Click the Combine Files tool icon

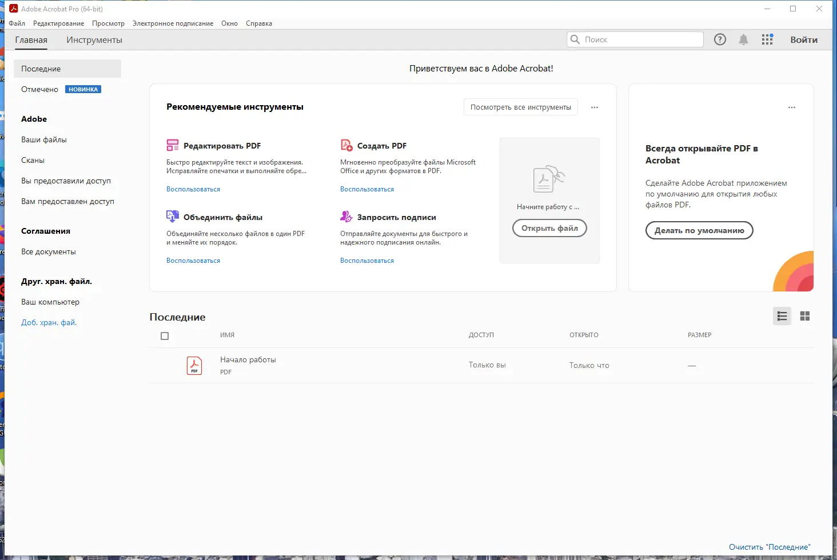(x=173, y=217)
